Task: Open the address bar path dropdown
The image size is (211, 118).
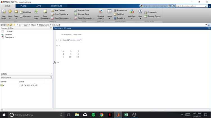Action: click(206, 25)
